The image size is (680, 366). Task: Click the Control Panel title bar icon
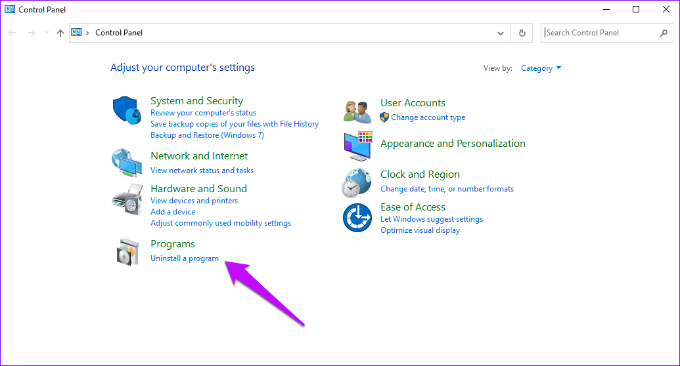(x=10, y=9)
